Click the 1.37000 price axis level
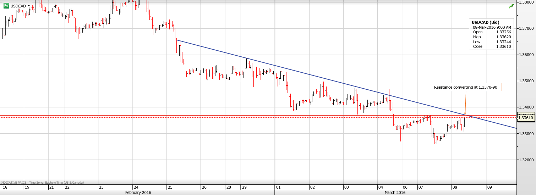Screen dimensions: 536x195 [x=526, y=28]
